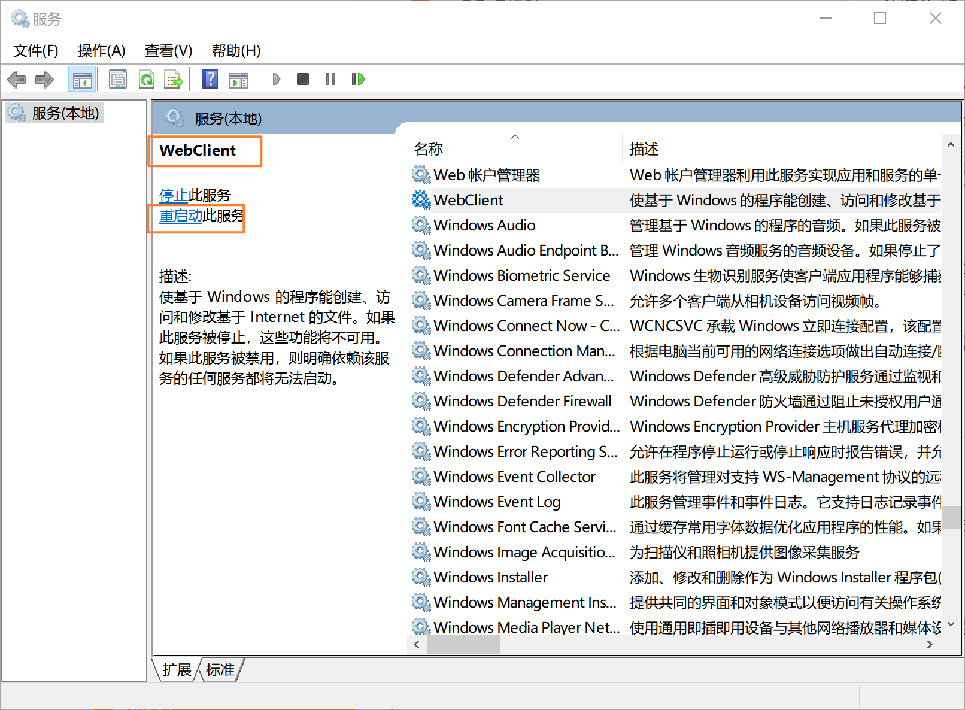The width and height of the screenshot is (965, 710).
Task: Click the 停止 service link
Action: tap(174, 195)
